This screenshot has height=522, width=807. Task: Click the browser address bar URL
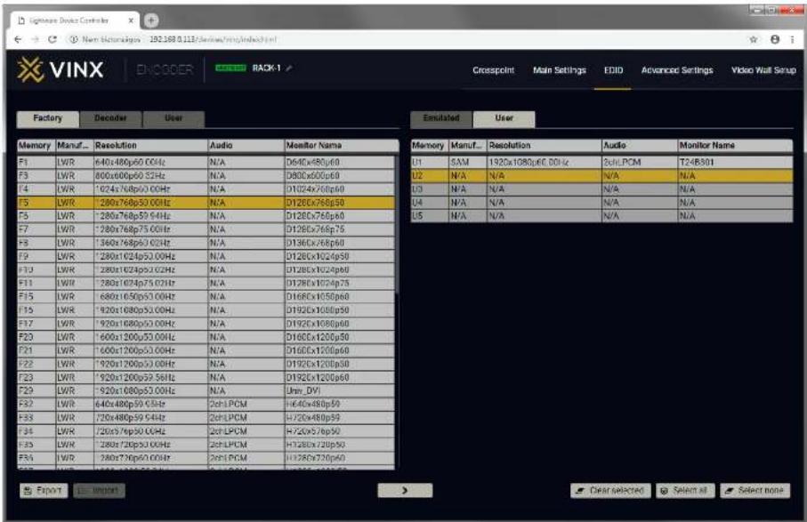tap(213, 40)
